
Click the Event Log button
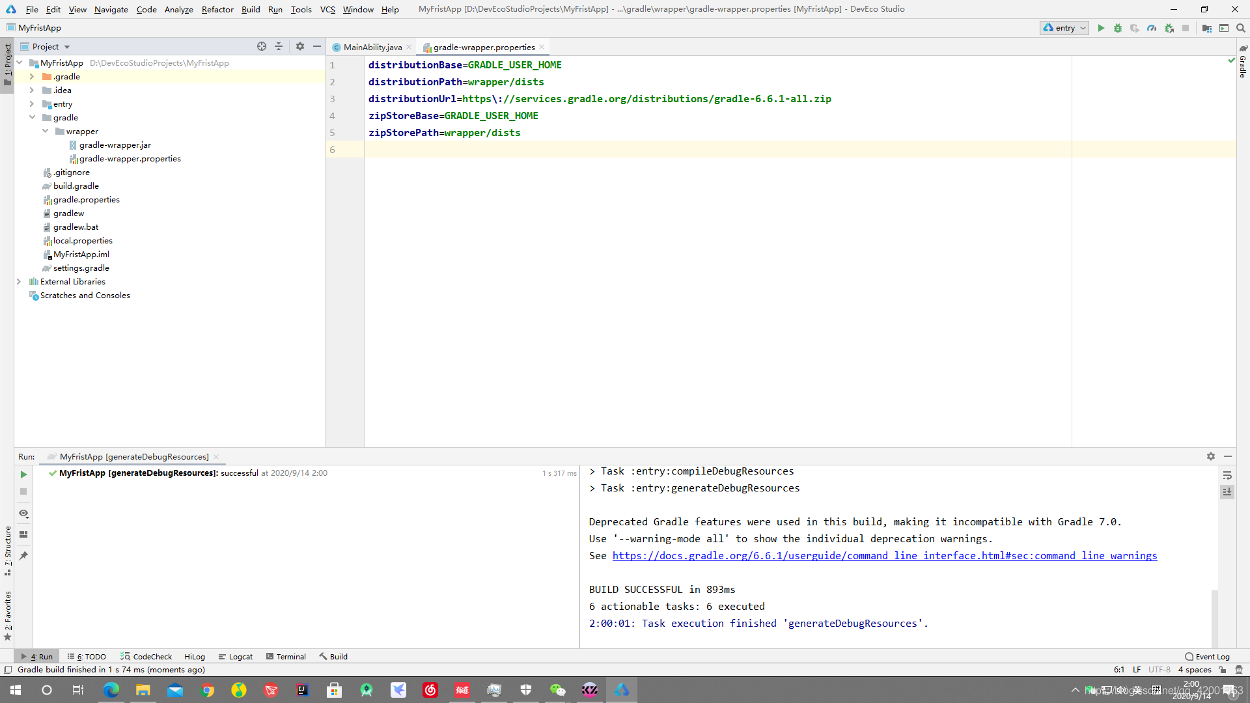(1208, 655)
